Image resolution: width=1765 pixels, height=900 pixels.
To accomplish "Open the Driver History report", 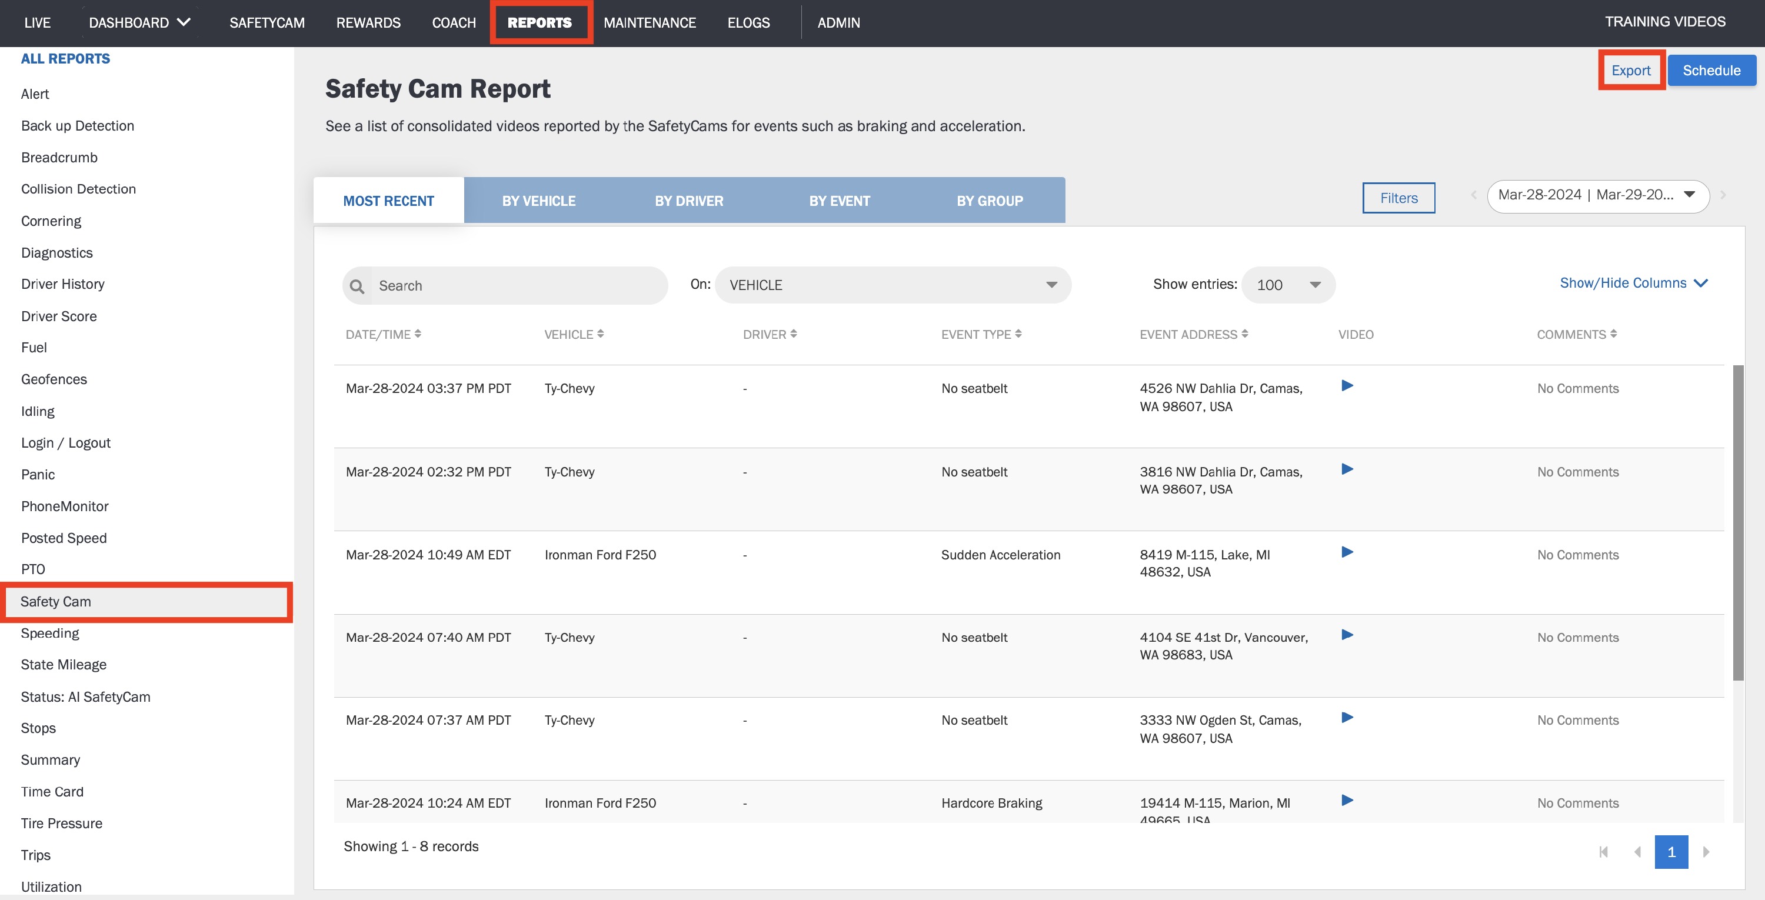I will (x=62, y=284).
